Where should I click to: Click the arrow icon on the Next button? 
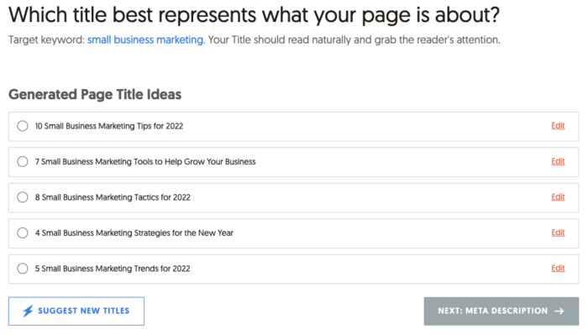click(x=559, y=311)
